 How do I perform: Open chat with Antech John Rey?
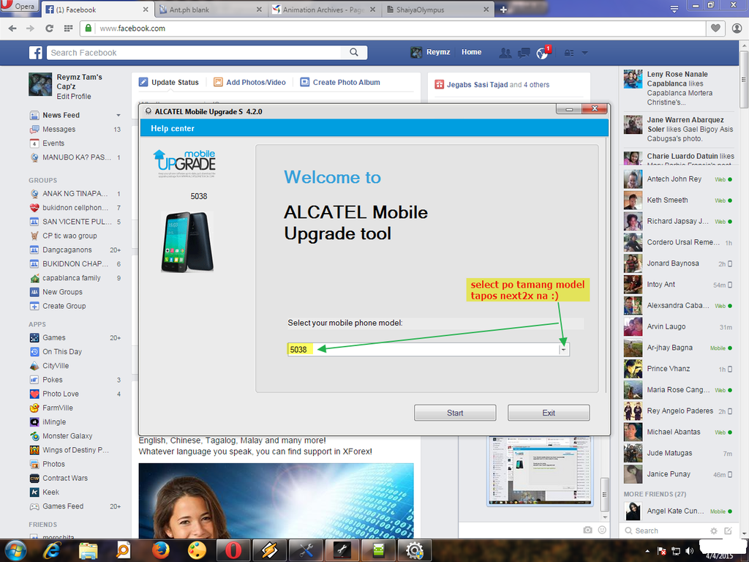click(x=674, y=179)
